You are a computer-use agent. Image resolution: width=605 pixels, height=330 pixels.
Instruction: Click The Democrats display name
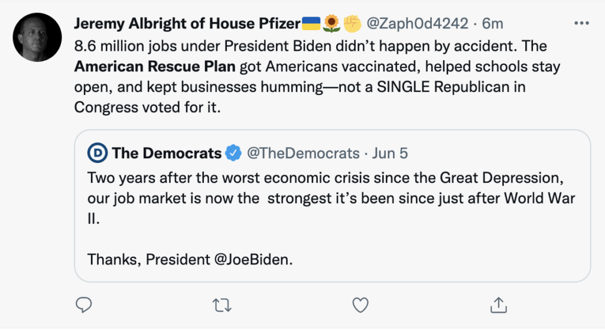click(167, 153)
